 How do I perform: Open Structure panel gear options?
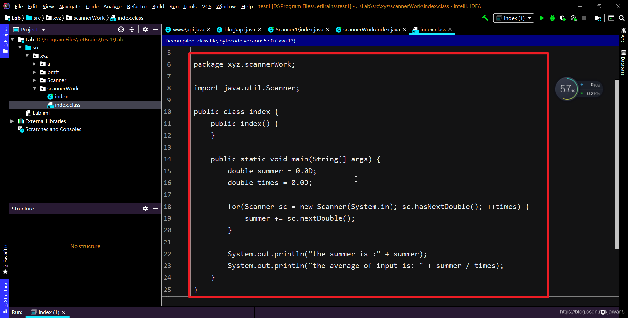[145, 209]
